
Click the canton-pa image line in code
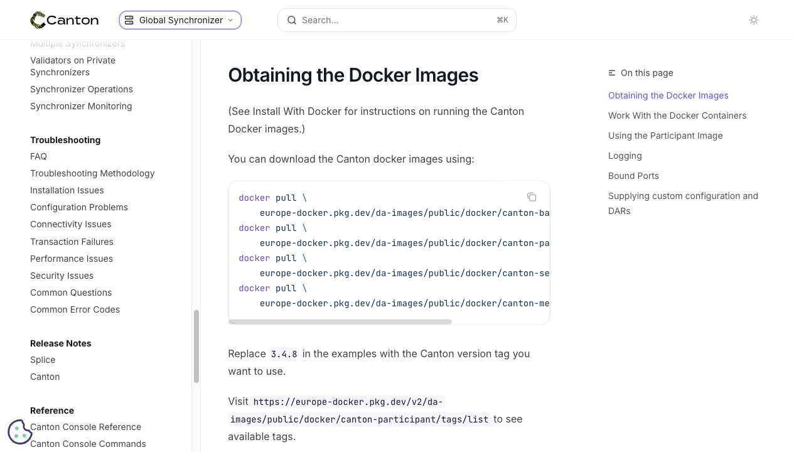click(405, 243)
